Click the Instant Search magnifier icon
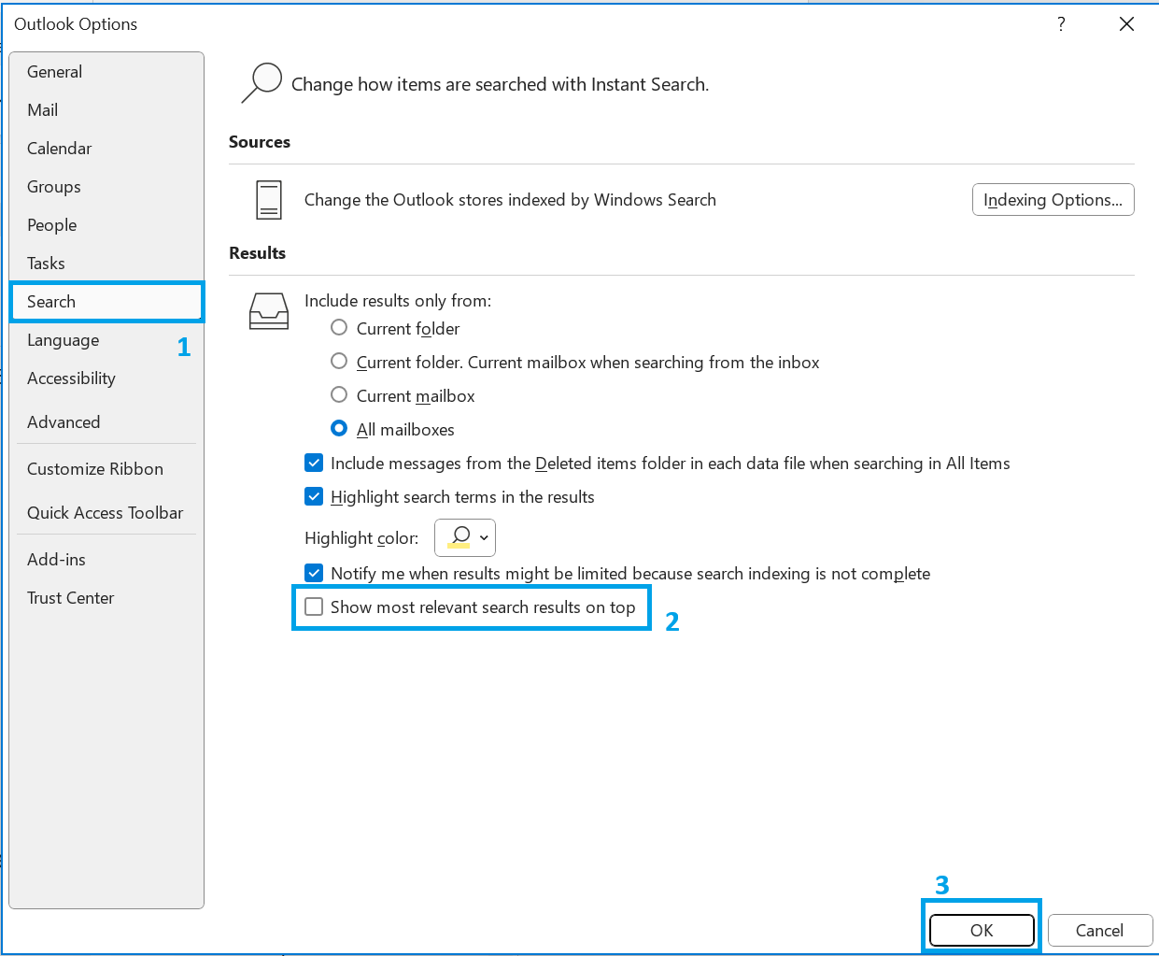Screen dimensions: 1159x956 click(261, 83)
